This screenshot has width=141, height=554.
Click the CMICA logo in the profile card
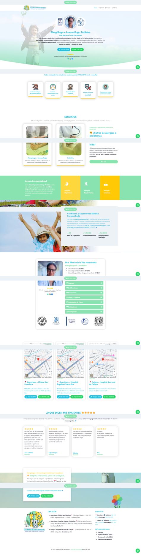(56, 321)
